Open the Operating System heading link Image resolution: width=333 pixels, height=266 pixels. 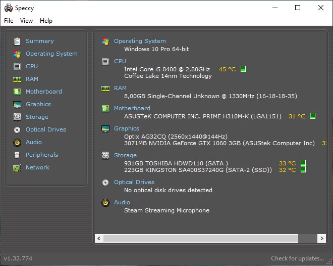point(140,41)
